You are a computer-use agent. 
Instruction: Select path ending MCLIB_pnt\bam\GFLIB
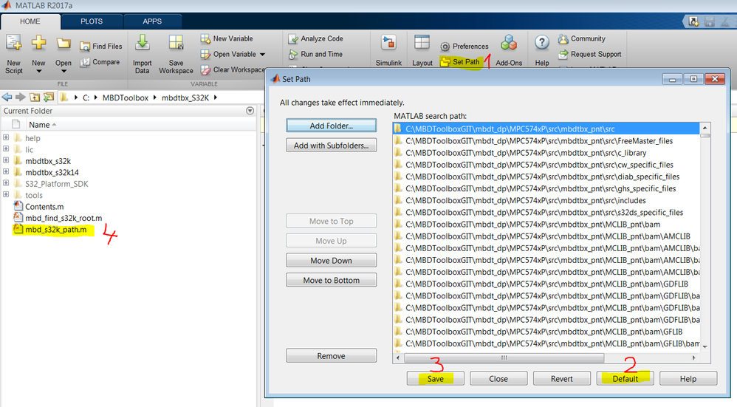click(x=544, y=332)
